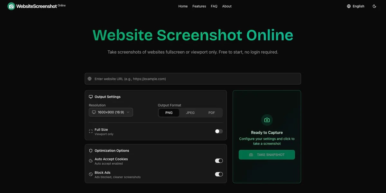Open the Features menu item
This screenshot has height=193, width=386.
199,6
